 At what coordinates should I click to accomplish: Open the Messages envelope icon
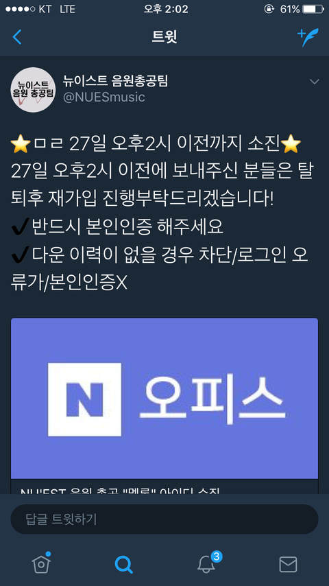(x=288, y=564)
